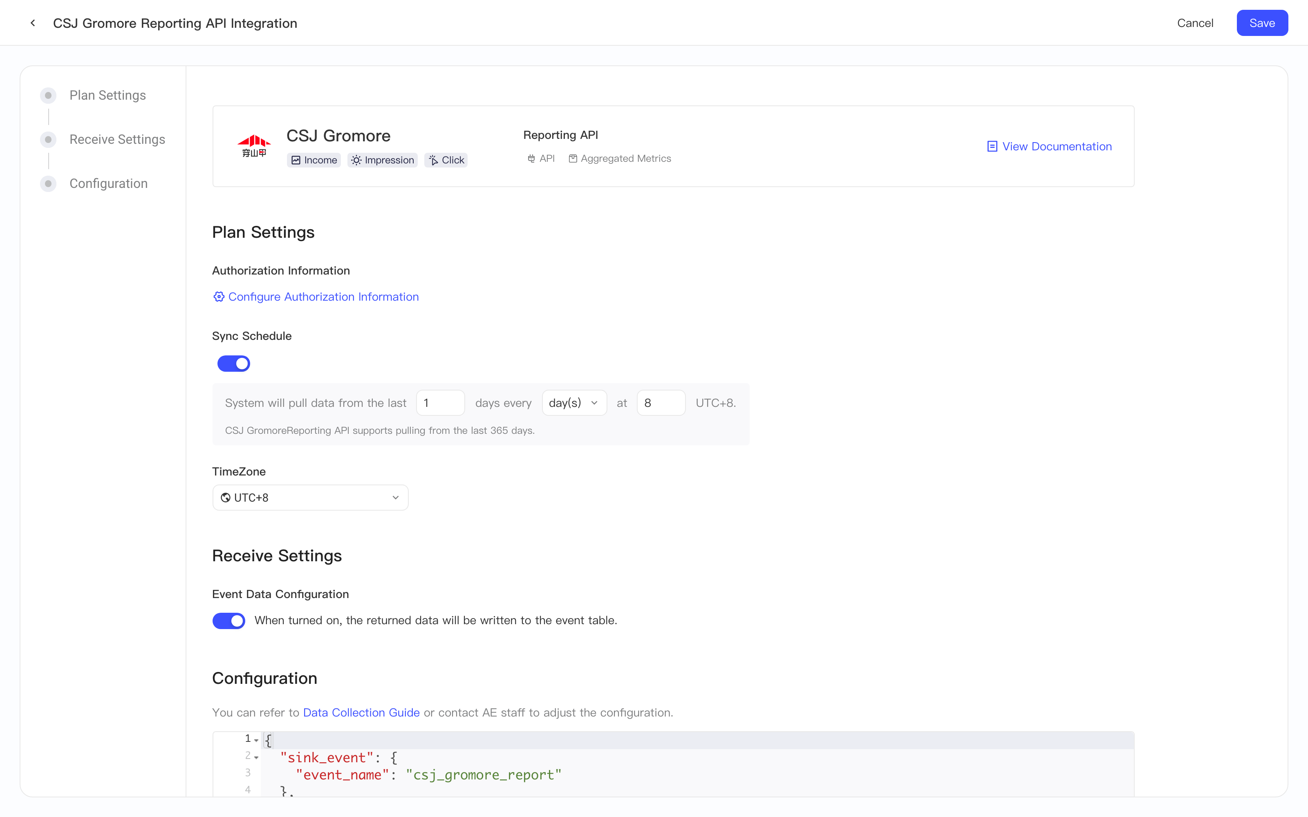The image size is (1308, 817).
Task: Click the last days input field
Action: click(x=441, y=402)
